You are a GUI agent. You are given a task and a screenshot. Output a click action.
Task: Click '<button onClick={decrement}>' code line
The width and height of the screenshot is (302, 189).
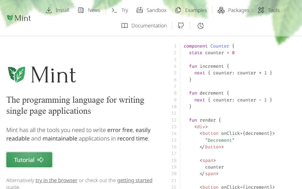237,133
